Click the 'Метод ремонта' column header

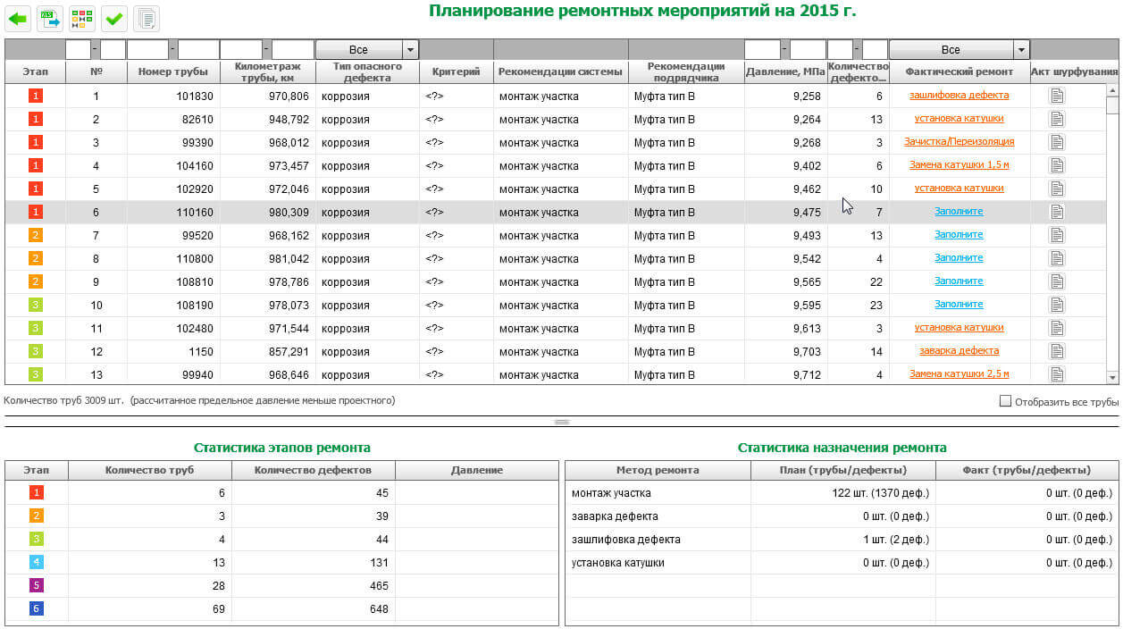tap(658, 470)
